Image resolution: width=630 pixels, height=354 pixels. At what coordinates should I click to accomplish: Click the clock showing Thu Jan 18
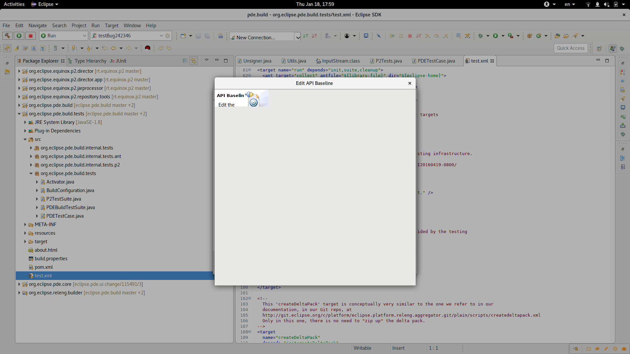(315, 4)
